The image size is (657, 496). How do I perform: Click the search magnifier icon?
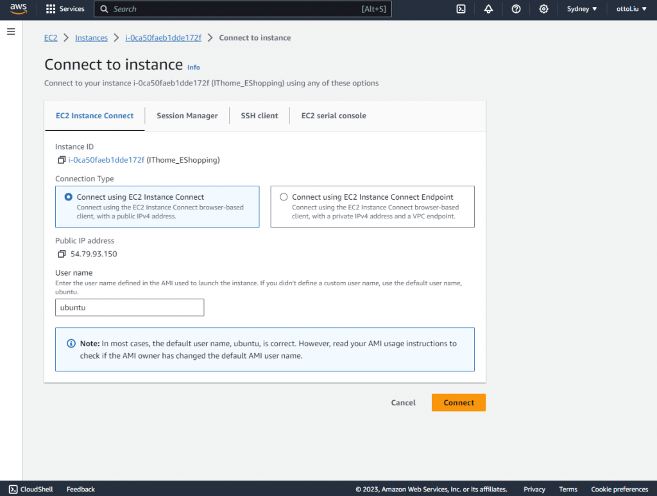point(105,9)
